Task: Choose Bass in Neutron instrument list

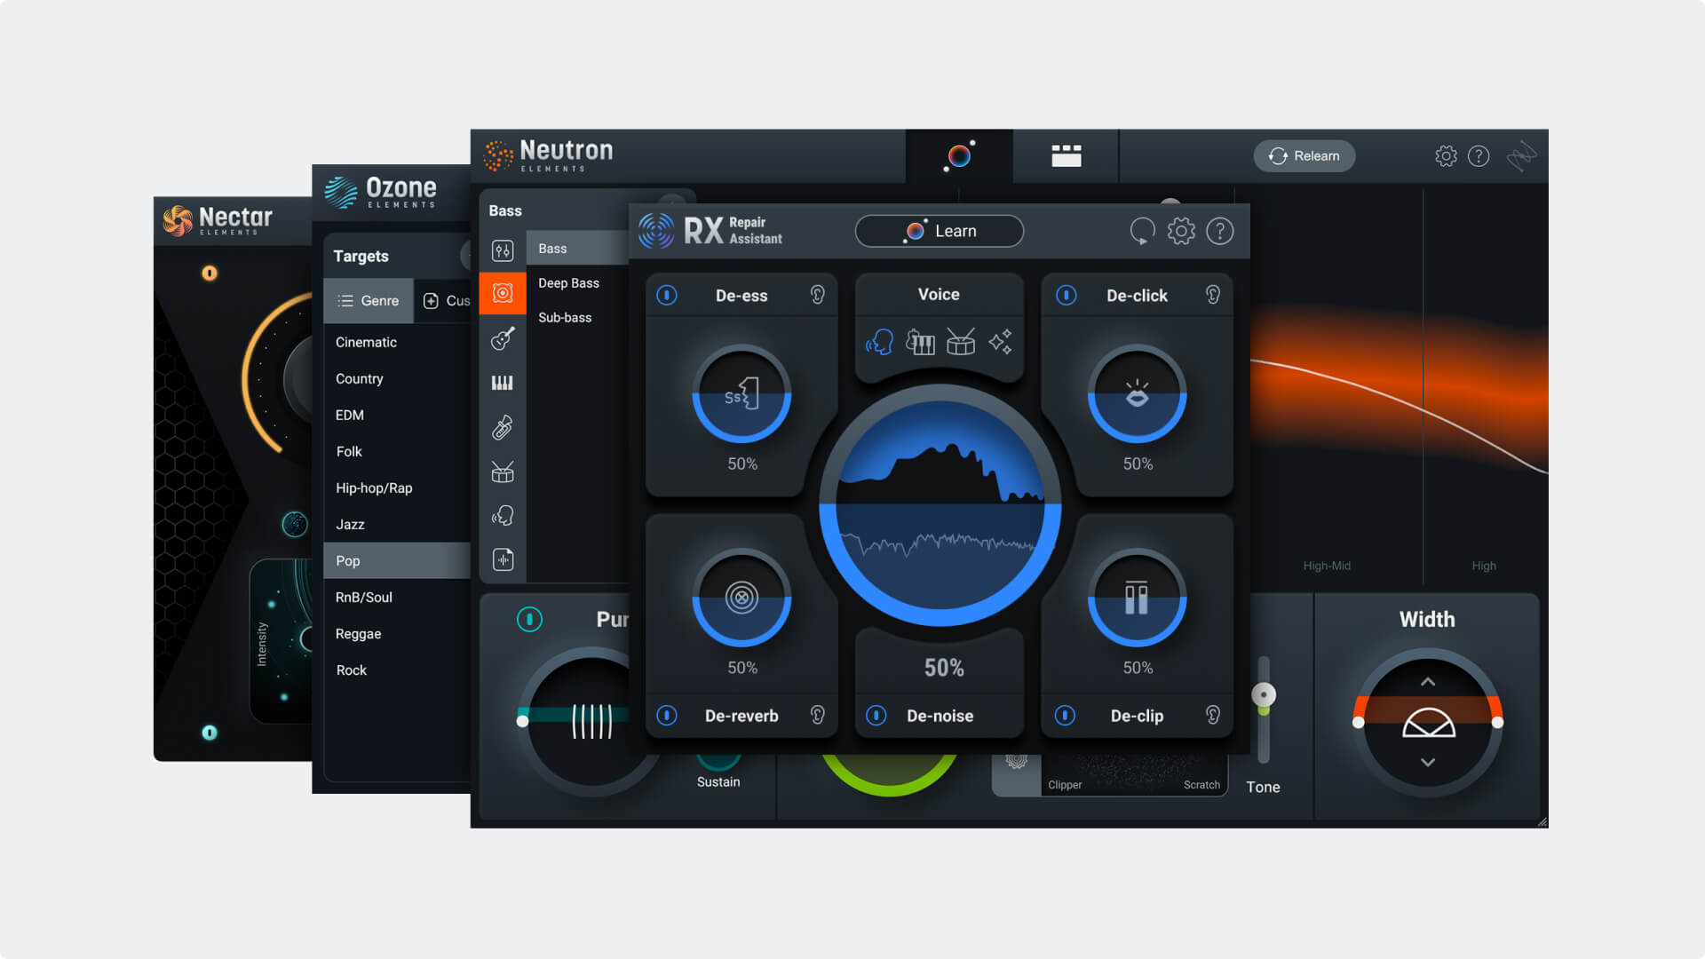Action: (x=578, y=249)
